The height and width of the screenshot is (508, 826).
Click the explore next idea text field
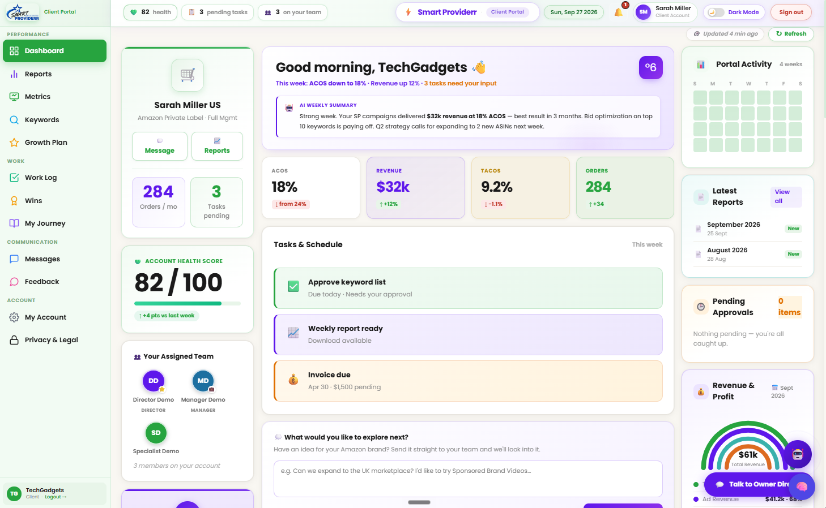pos(468,479)
